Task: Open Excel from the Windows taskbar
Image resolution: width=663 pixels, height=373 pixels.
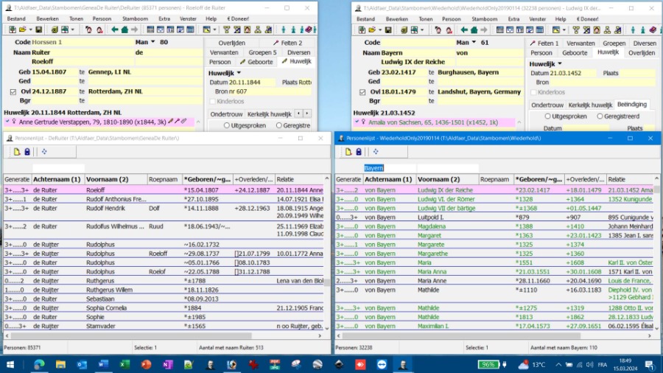Action: tap(124, 364)
